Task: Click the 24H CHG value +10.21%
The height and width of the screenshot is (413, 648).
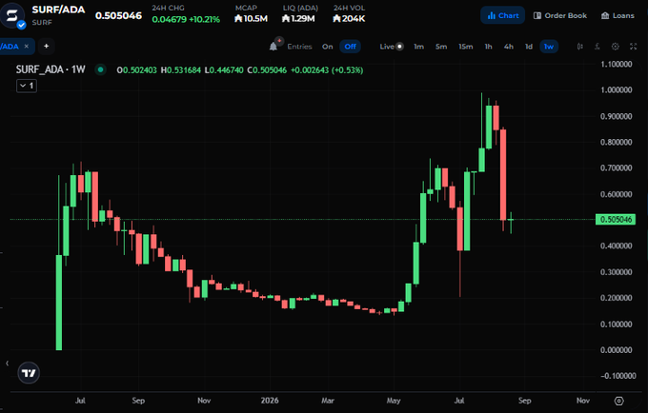Action: pyautogui.click(x=204, y=19)
